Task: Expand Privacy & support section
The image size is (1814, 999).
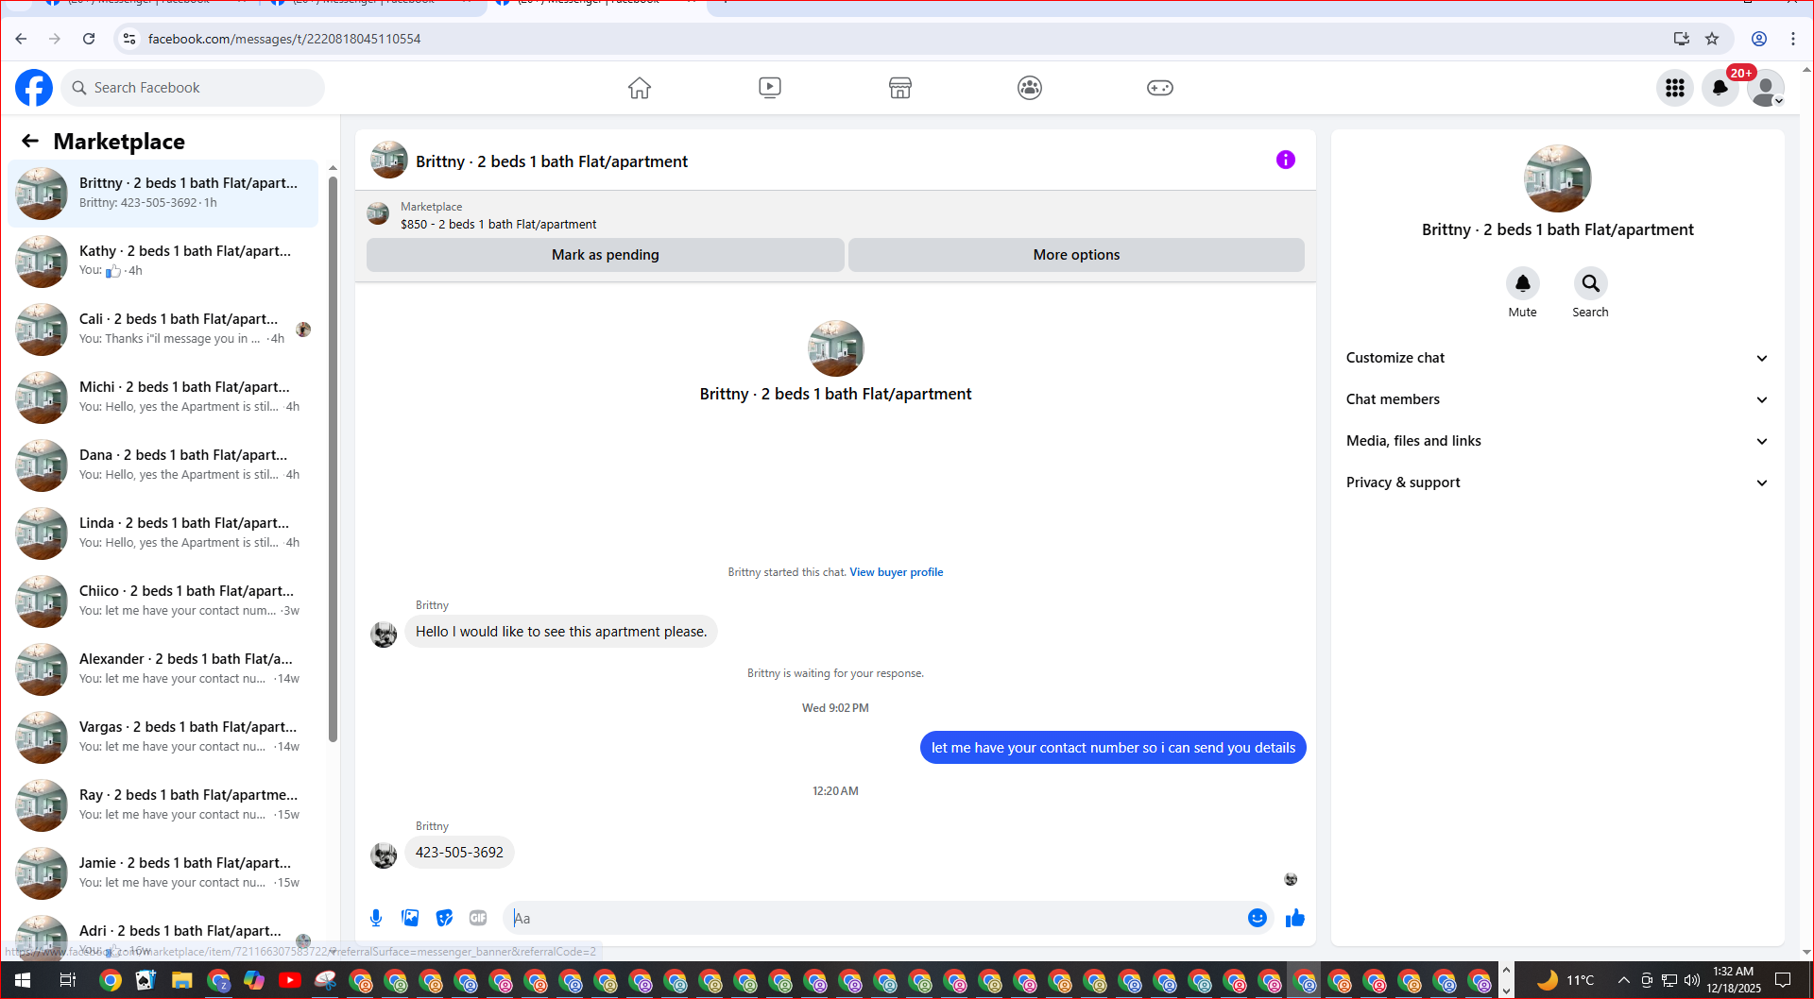Action: (x=1557, y=483)
